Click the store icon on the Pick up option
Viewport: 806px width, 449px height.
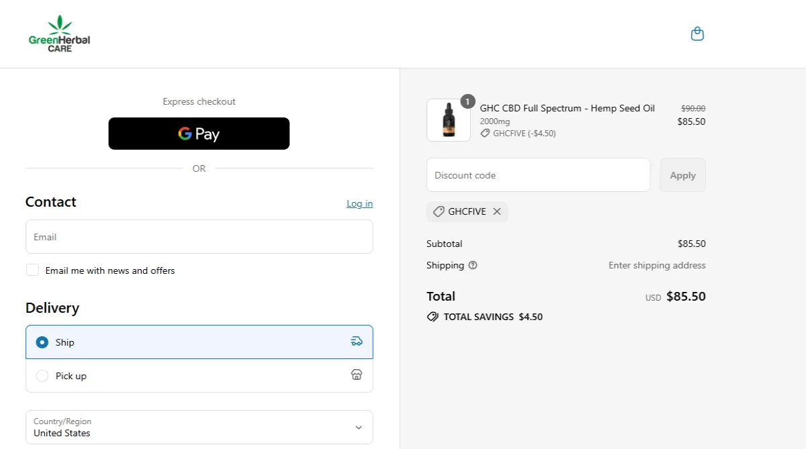click(x=356, y=375)
